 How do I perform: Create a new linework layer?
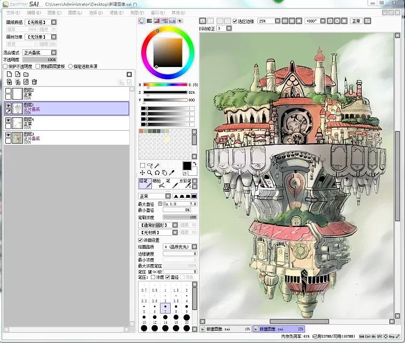click(18, 74)
